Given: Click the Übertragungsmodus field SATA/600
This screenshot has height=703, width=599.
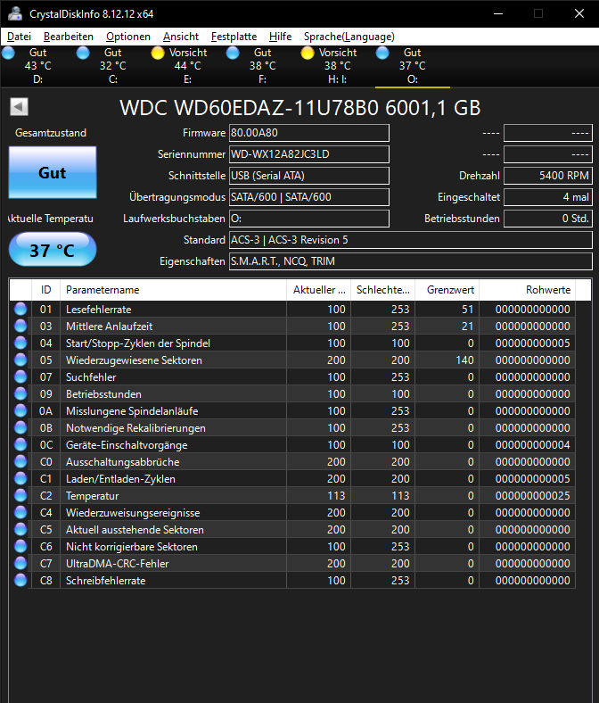Looking at the screenshot, I should pyautogui.click(x=309, y=197).
